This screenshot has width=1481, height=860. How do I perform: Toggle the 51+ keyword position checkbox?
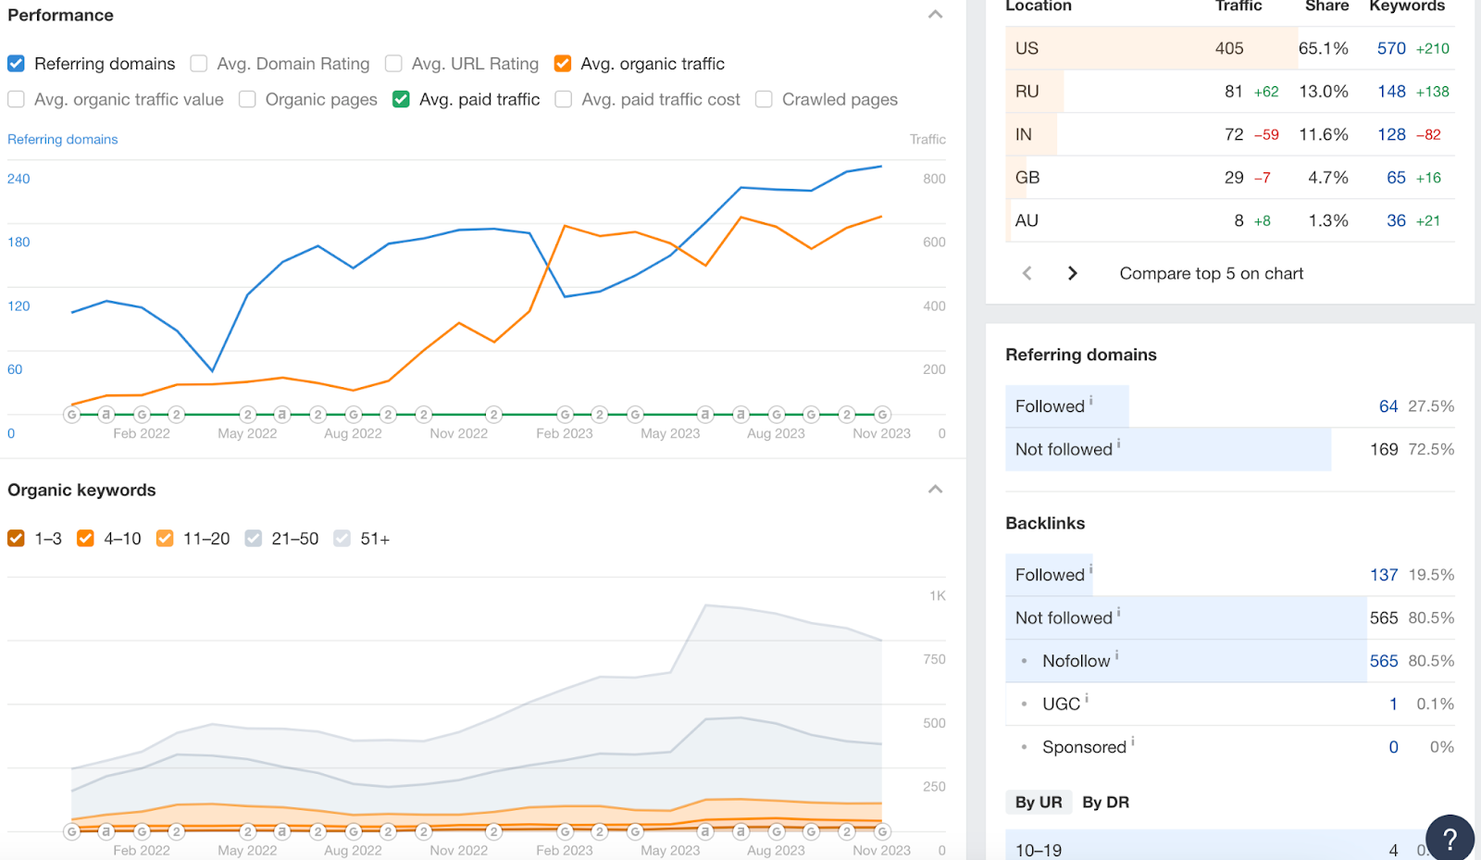342,539
